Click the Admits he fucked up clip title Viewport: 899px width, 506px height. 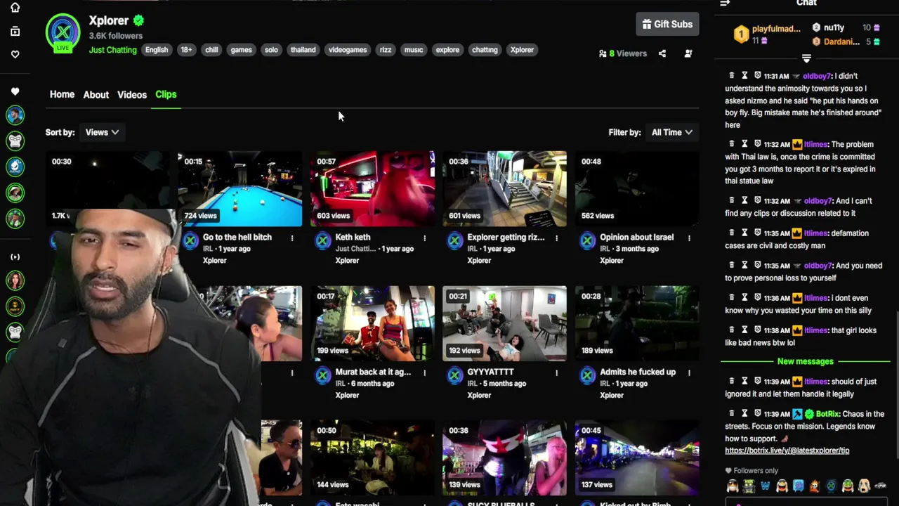tap(638, 372)
